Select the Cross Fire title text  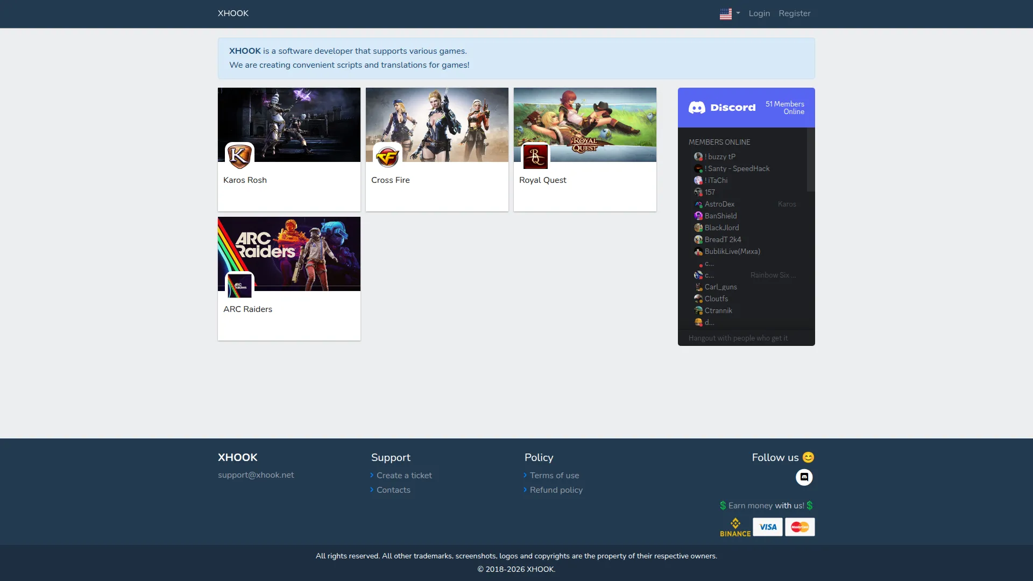(x=391, y=180)
